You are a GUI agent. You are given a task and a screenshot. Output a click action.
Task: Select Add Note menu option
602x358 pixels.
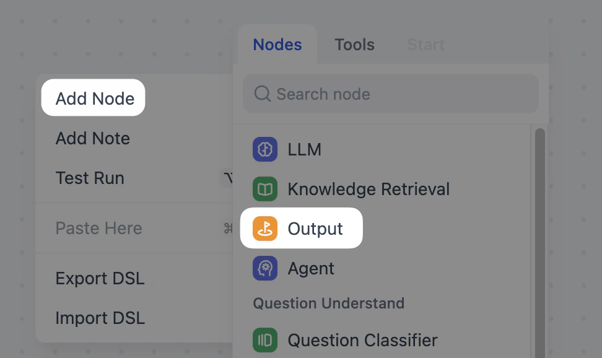tap(92, 138)
